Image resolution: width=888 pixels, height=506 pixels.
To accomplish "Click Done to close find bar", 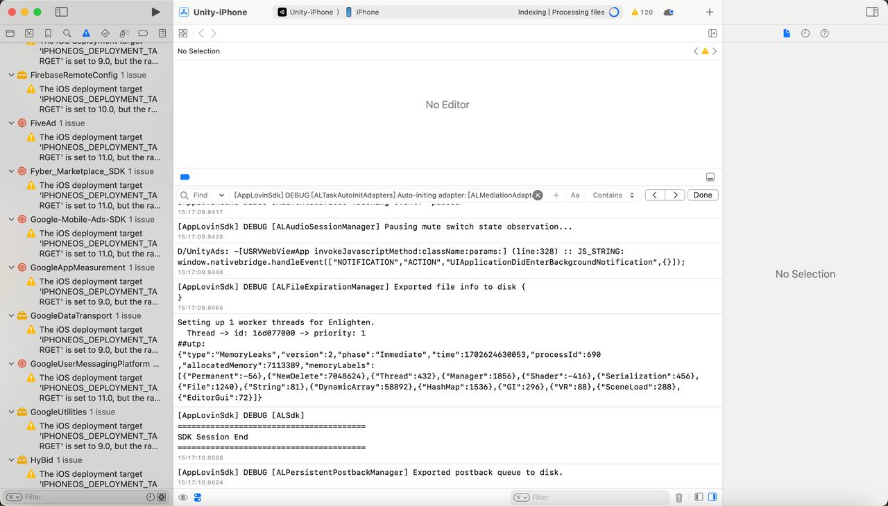I will coord(703,195).
